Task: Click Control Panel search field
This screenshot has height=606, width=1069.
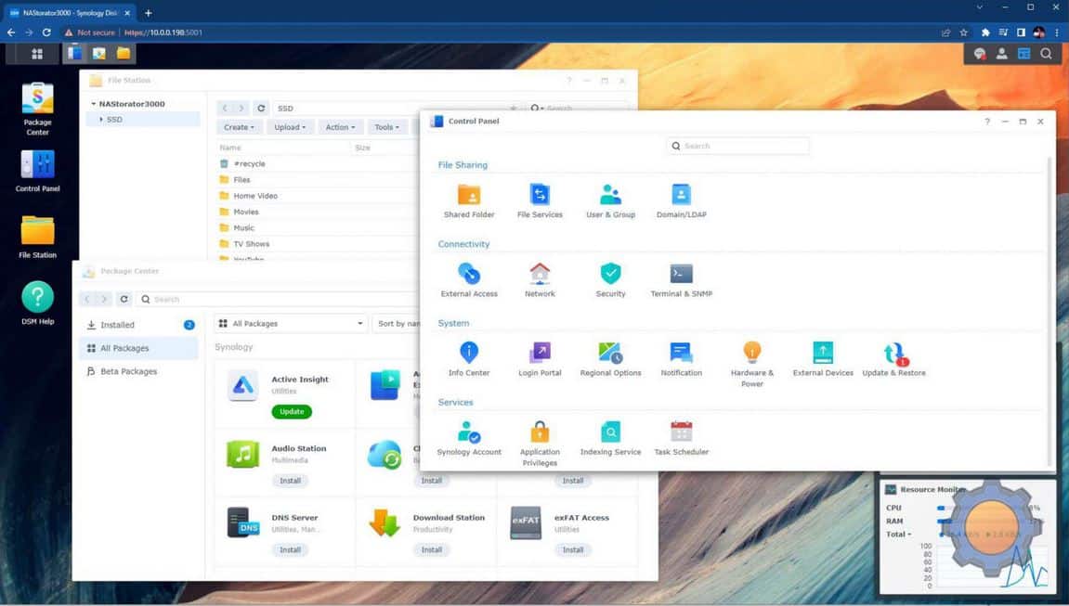Action: point(737,146)
